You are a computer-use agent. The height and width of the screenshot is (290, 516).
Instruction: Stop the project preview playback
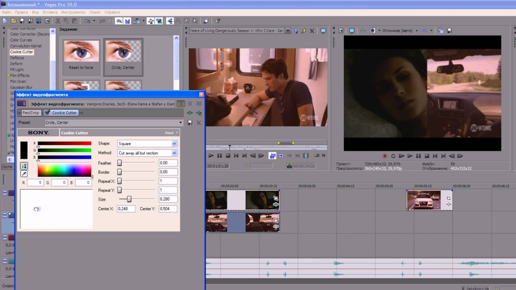[x=427, y=156]
